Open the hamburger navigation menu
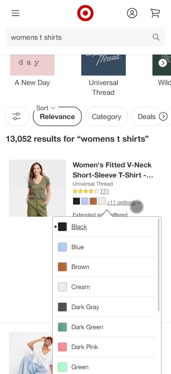Image resolution: width=171 pixels, height=374 pixels. [x=15, y=13]
